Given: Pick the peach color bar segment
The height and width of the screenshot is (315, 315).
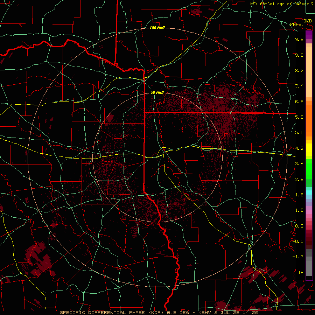Looking at the screenshot, I should click(309, 72).
